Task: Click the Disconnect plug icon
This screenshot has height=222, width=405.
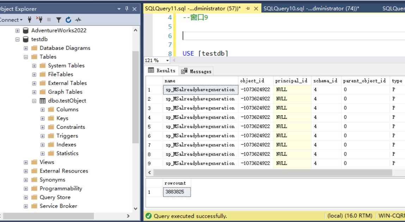Action: click(39, 20)
